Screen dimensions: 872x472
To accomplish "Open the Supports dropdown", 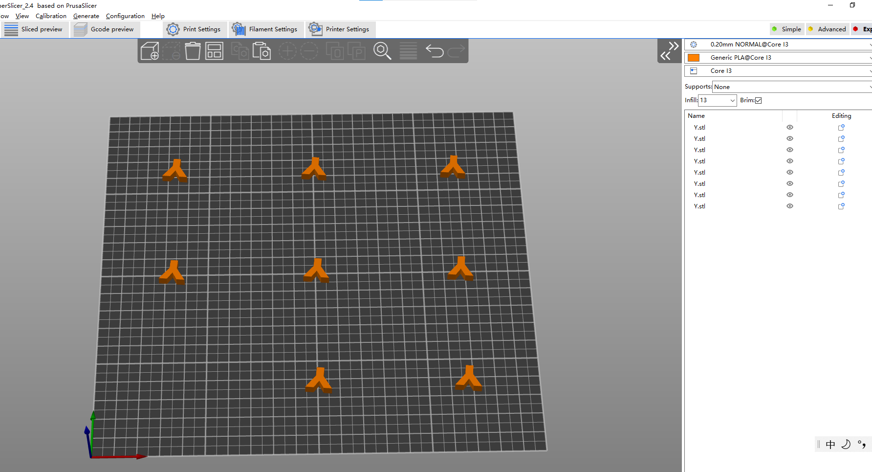I will click(792, 87).
